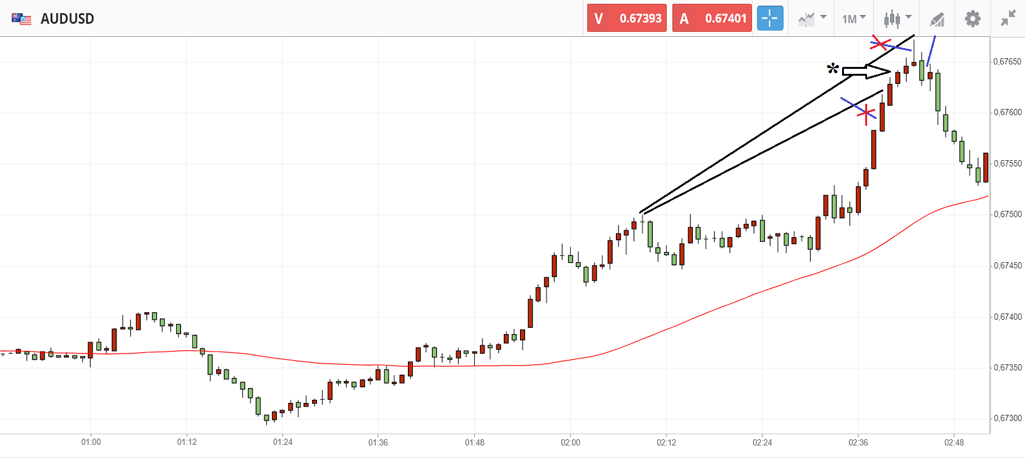The height and width of the screenshot is (458, 1025).
Task: Click the Australia/US flag icon
Action: [21, 19]
